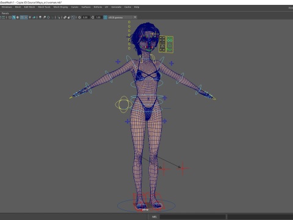Open the Generate menu
The width and height of the screenshot is (293, 220).
pos(116,7)
